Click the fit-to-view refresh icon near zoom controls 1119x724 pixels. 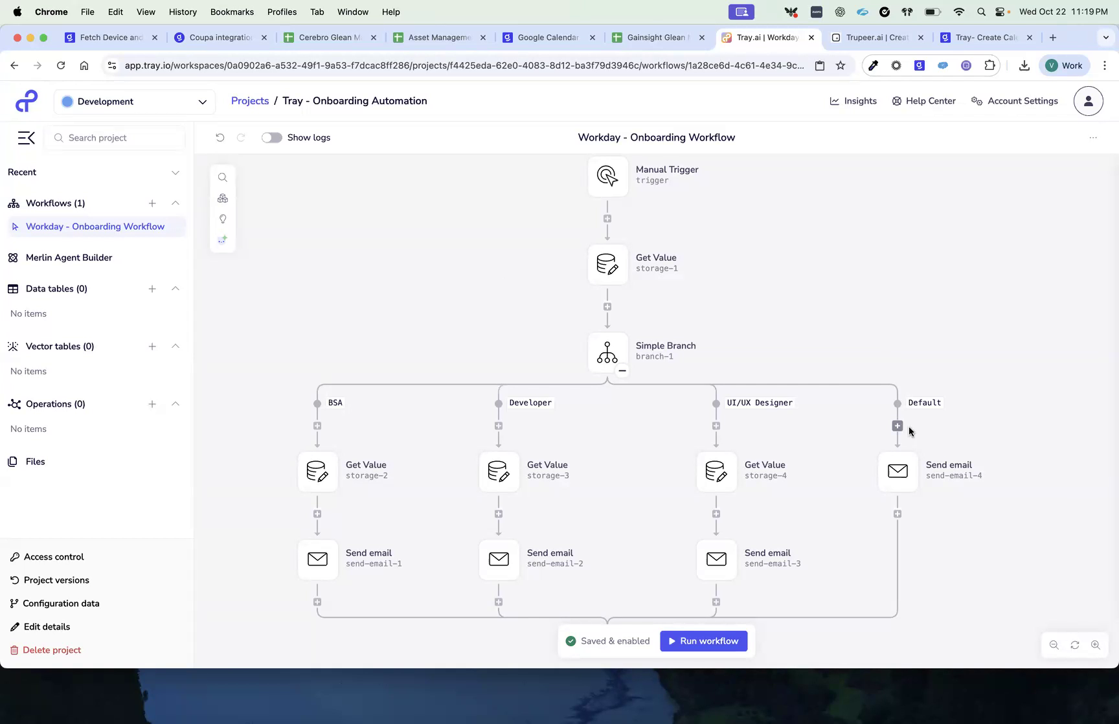[x=1074, y=645]
